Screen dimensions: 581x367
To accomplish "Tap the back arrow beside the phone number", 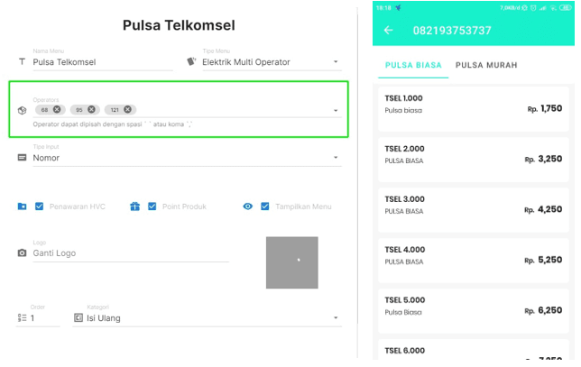I will [x=389, y=31].
